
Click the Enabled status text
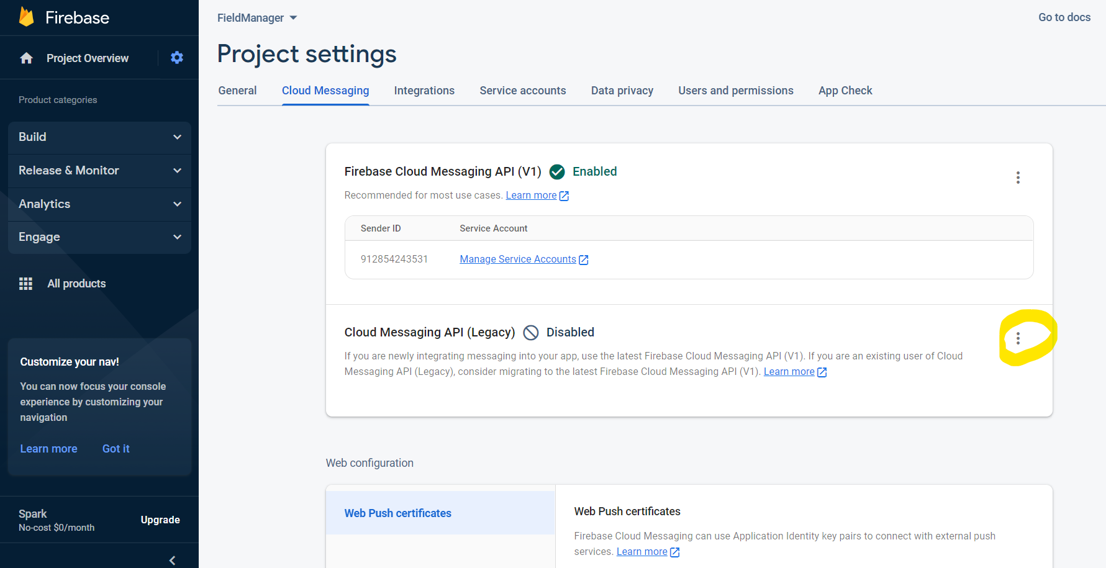[x=594, y=172]
